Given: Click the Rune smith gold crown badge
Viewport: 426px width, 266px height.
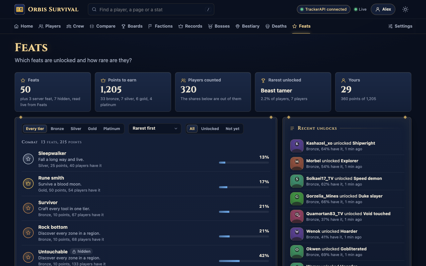Looking at the screenshot, I should [x=28, y=184].
